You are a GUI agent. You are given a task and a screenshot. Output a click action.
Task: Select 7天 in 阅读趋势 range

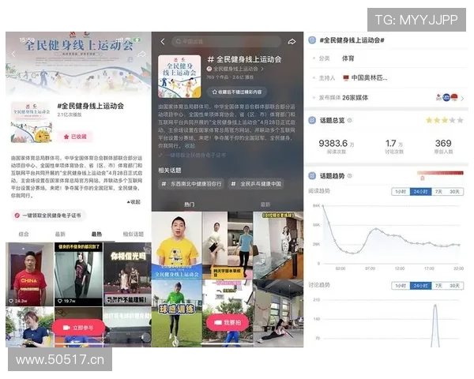438,192
